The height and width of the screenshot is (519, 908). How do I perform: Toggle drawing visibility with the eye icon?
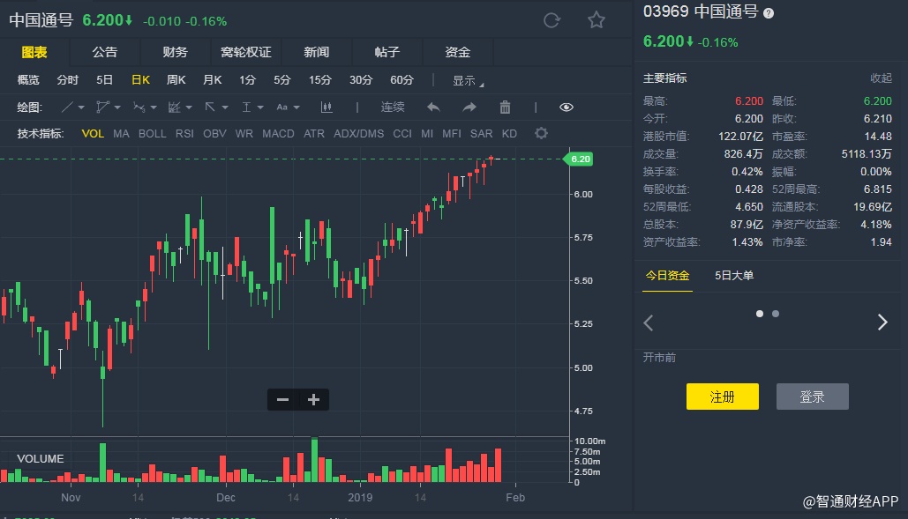tap(567, 108)
